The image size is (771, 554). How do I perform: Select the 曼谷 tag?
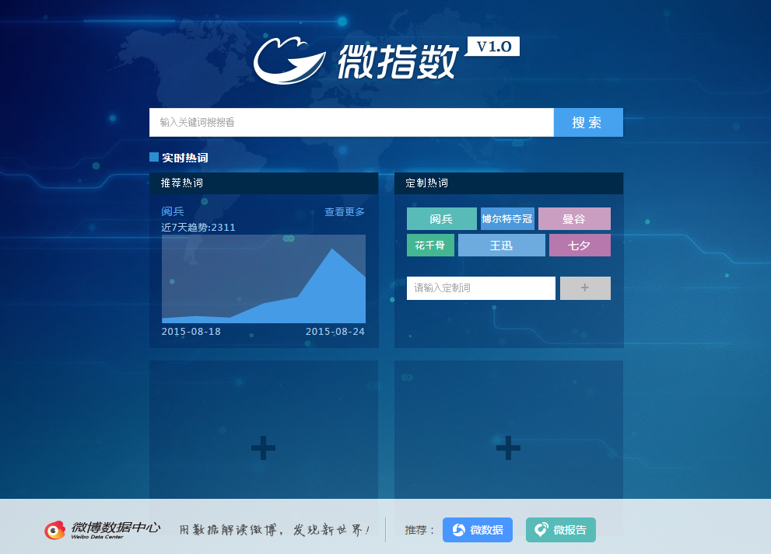click(x=574, y=218)
